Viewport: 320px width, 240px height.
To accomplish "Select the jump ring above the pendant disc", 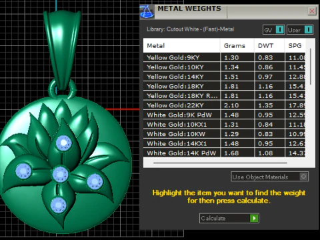I will coord(52,89).
